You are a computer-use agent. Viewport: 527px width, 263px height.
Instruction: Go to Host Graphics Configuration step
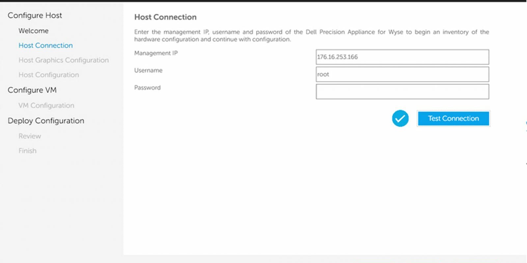[x=64, y=60]
